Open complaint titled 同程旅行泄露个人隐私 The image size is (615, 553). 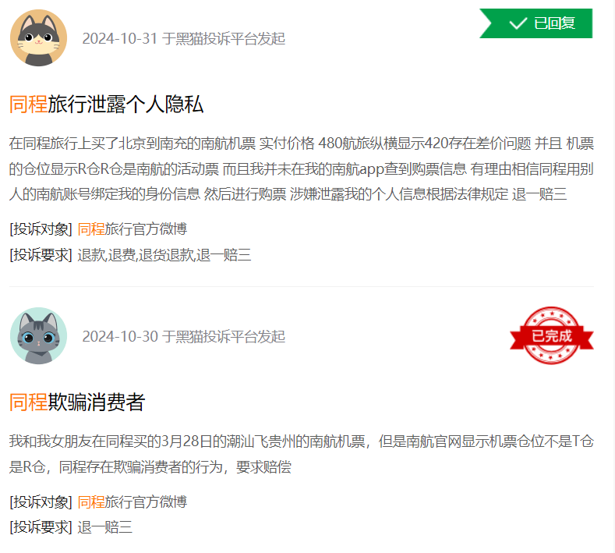pos(106,105)
